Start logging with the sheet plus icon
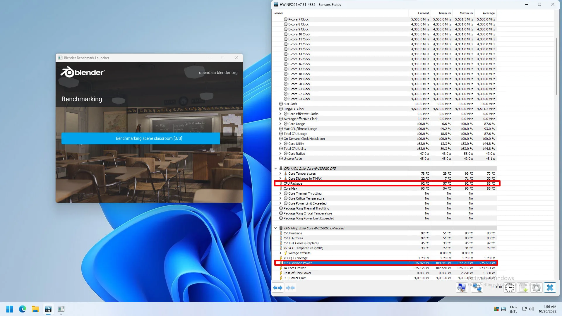This screenshot has height=316, width=562. pos(523,288)
